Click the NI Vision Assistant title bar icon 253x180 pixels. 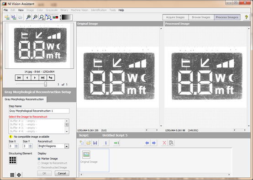click(5, 4)
